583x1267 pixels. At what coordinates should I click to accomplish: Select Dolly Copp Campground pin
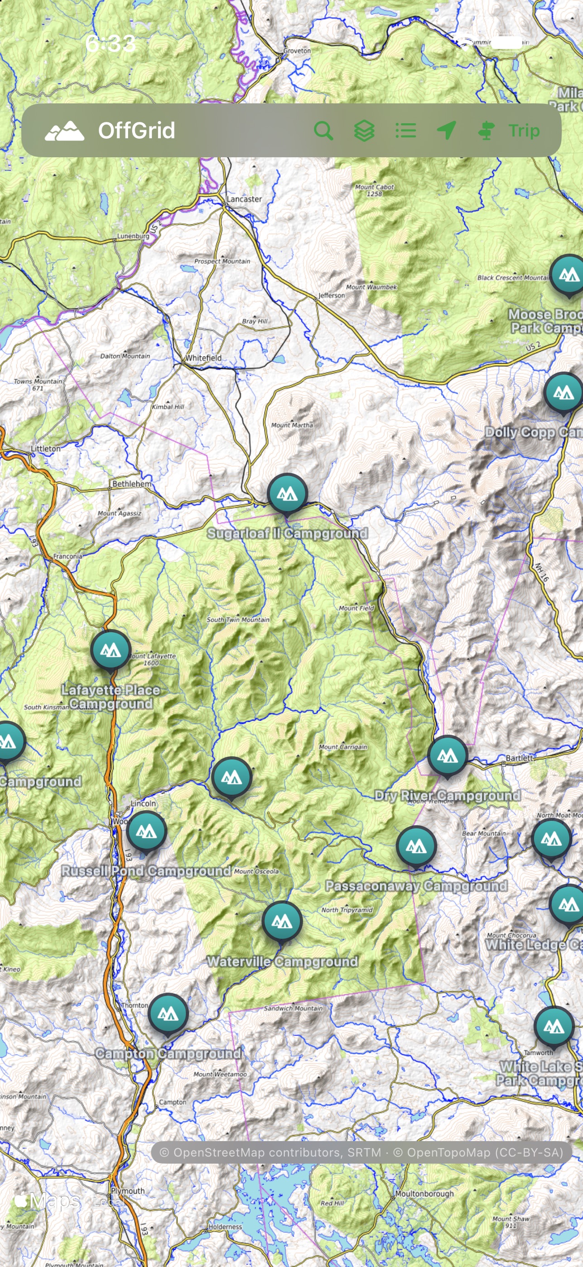click(x=564, y=393)
